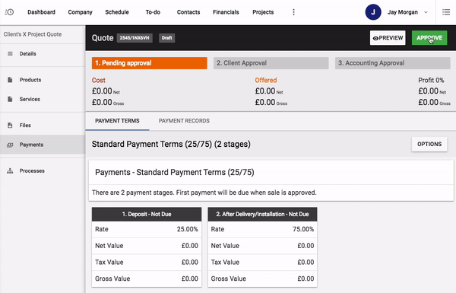
Task: Click the Offered label
Action: pyautogui.click(x=266, y=80)
